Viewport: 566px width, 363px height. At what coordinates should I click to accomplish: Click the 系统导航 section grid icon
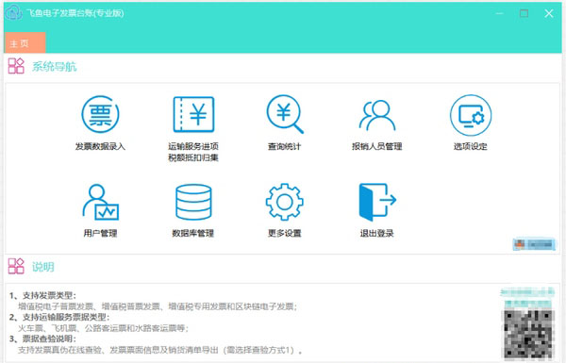16,66
